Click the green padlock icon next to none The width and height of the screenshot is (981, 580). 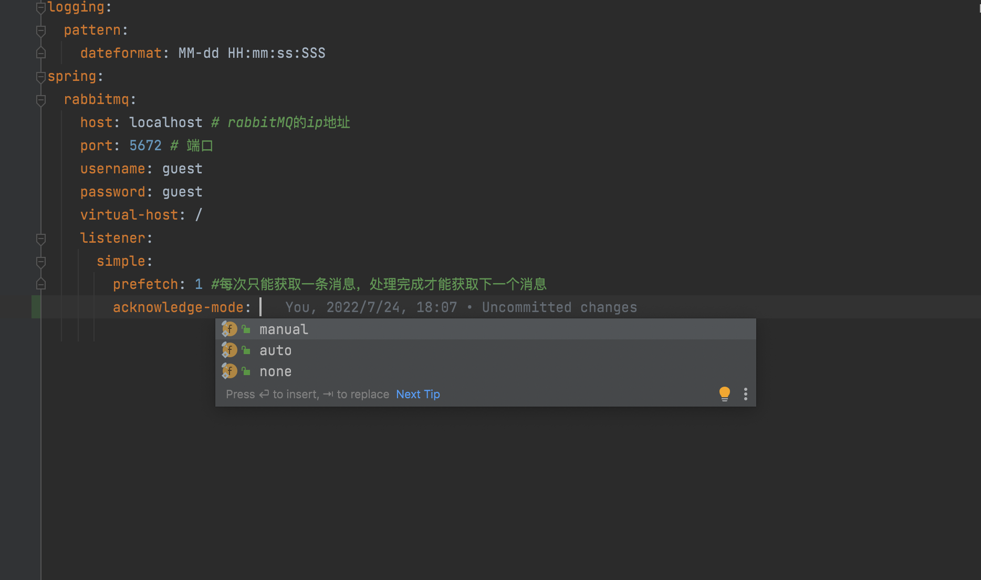tap(246, 371)
